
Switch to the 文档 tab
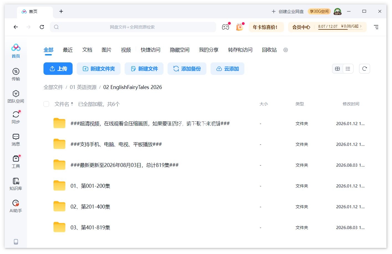tap(87, 50)
